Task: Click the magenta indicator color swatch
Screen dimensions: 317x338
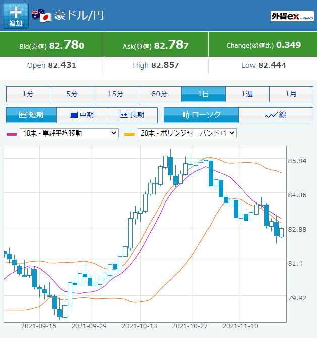Action: pyautogui.click(x=12, y=134)
